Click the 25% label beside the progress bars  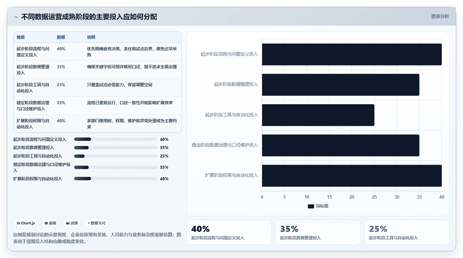tap(164, 156)
